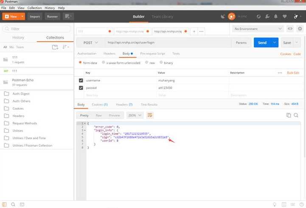Viewport: 306px width, 208px height.
Task: Switch to the Builder tab
Action: tap(138, 17)
